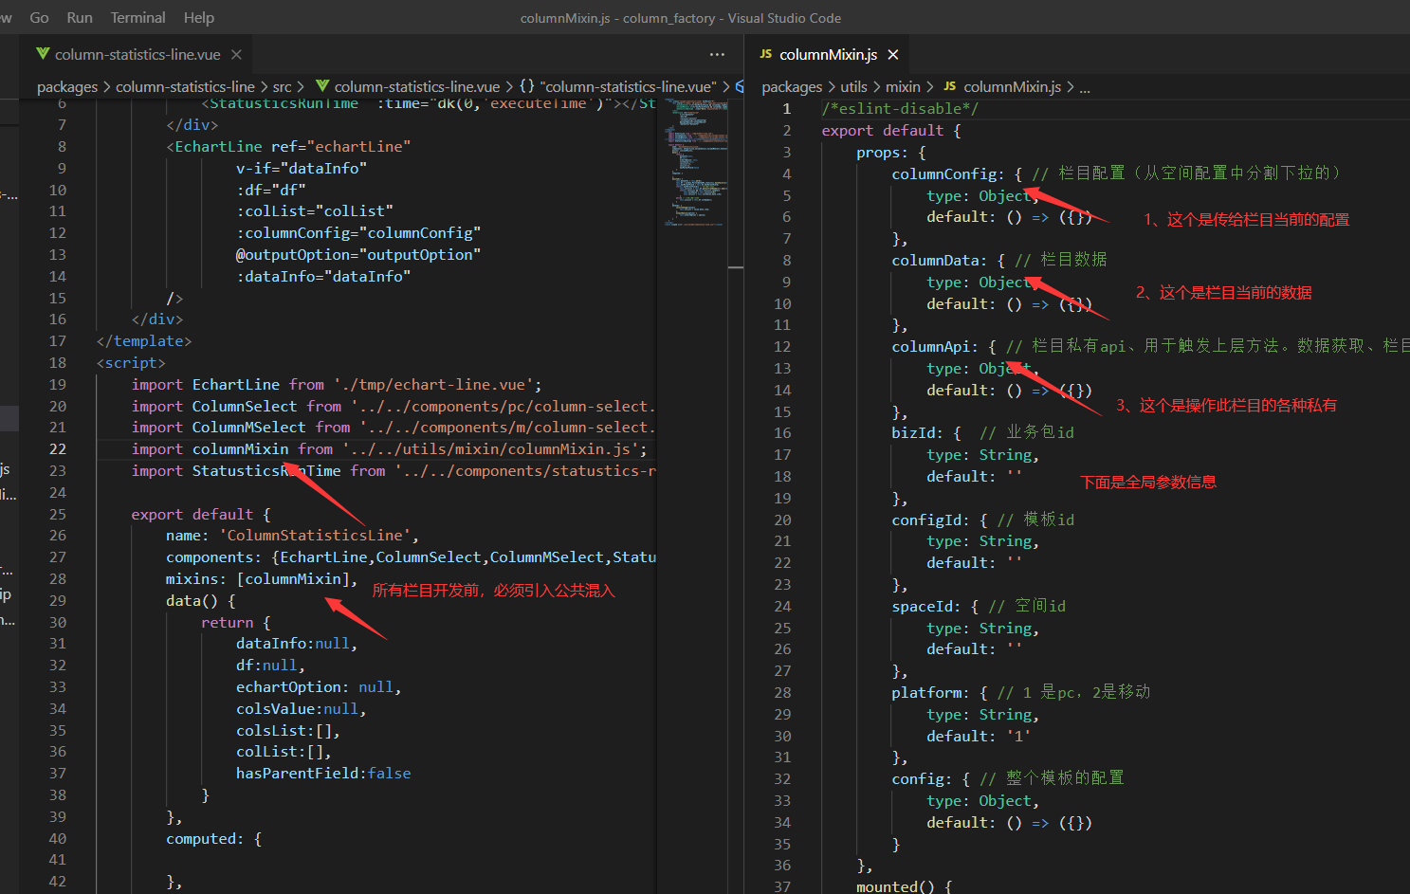Expand 'column-statistics-line' folder breadcrumb
The height and width of the screenshot is (894, 1410).
(185, 86)
